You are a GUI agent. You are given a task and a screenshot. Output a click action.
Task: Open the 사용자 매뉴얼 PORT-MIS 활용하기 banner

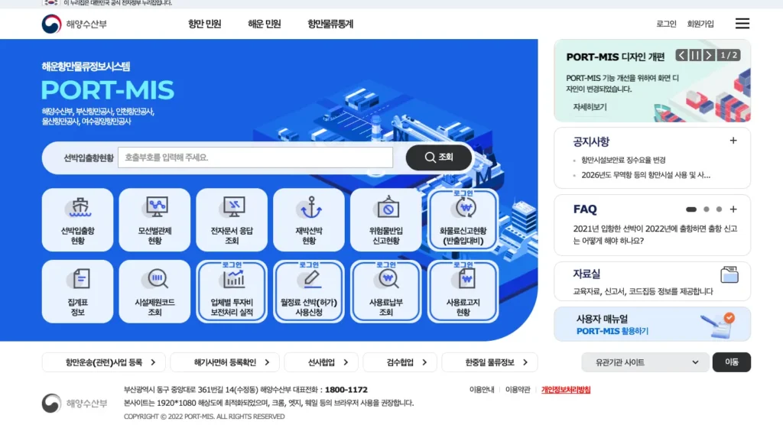click(652, 324)
